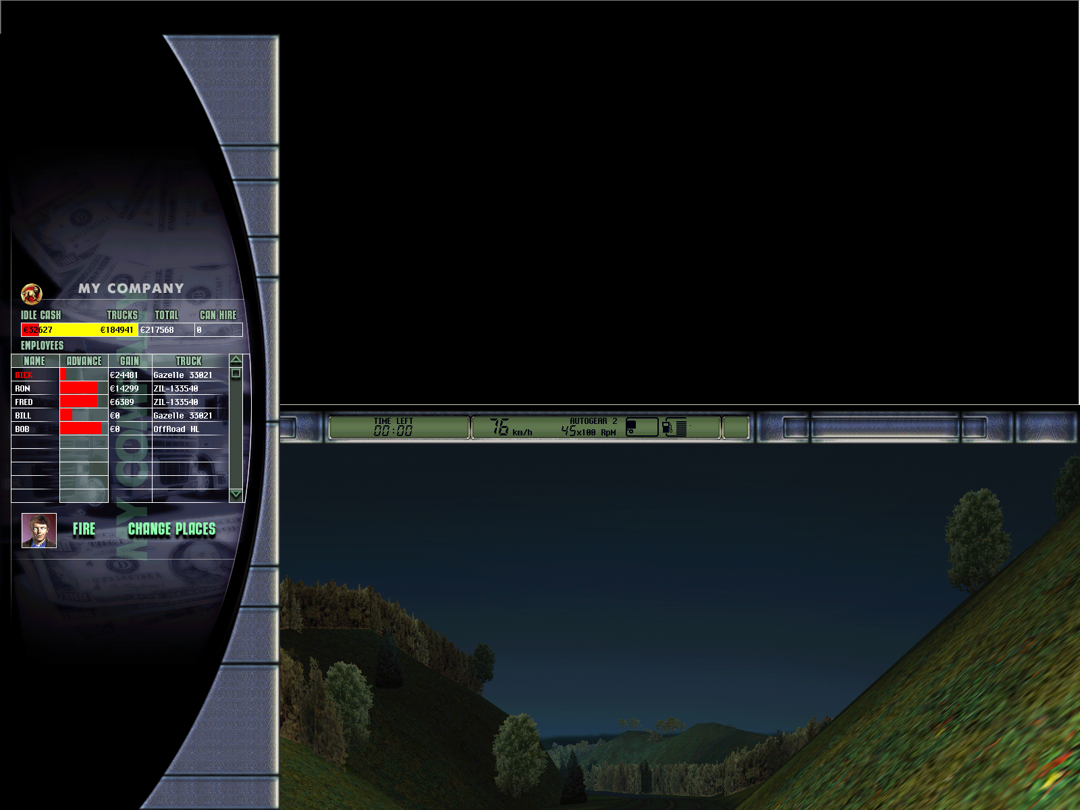Click the Change Places button
Screen dimensions: 1080x810
(x=171, y=529)
